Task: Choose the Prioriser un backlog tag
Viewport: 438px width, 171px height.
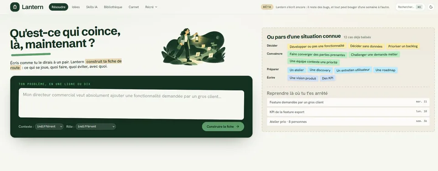Action: (403, 46)
